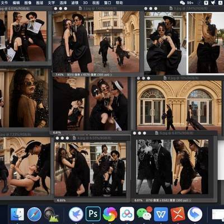Open the 3D menu

pos(85,3)
